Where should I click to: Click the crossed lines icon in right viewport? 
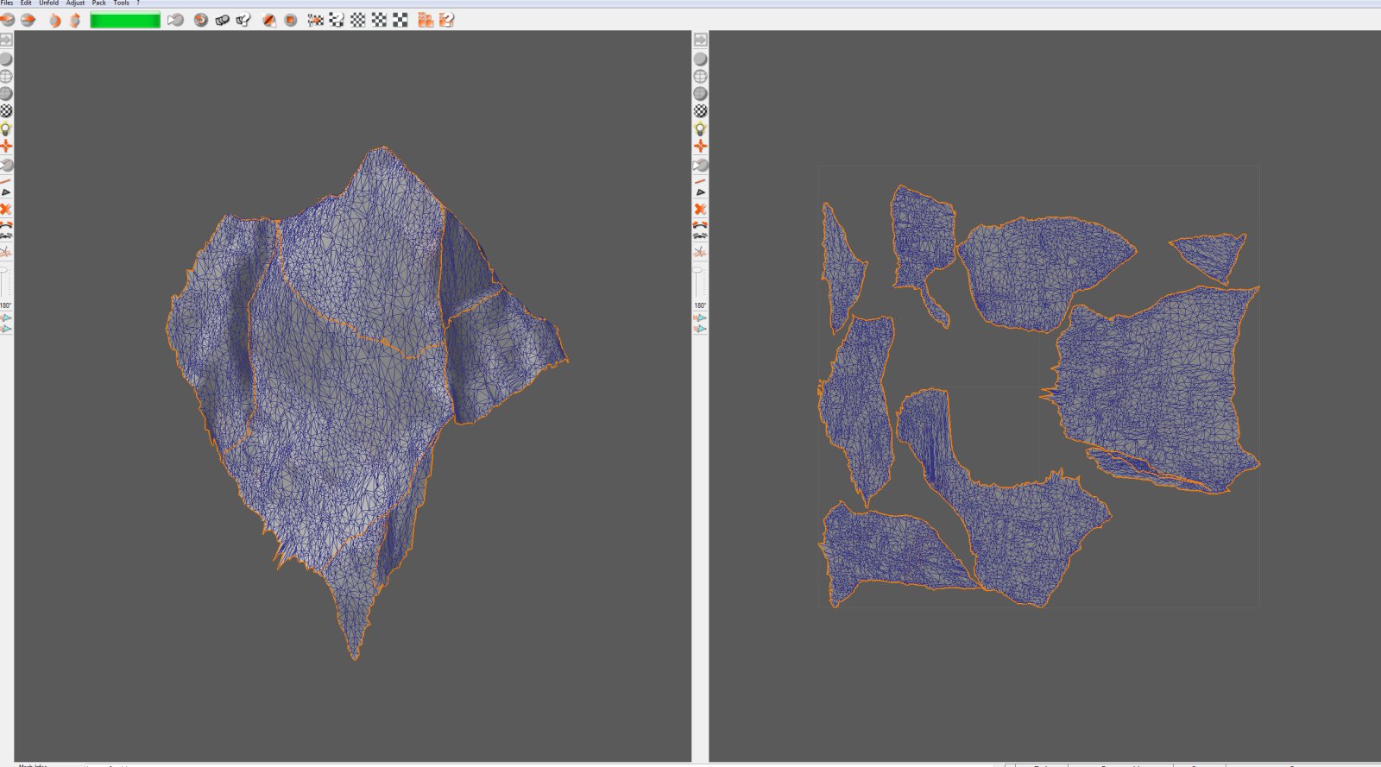pos(700,252)
